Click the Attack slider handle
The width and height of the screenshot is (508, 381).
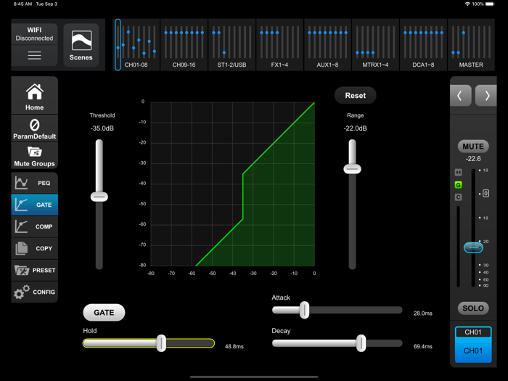tap(304, 310)
